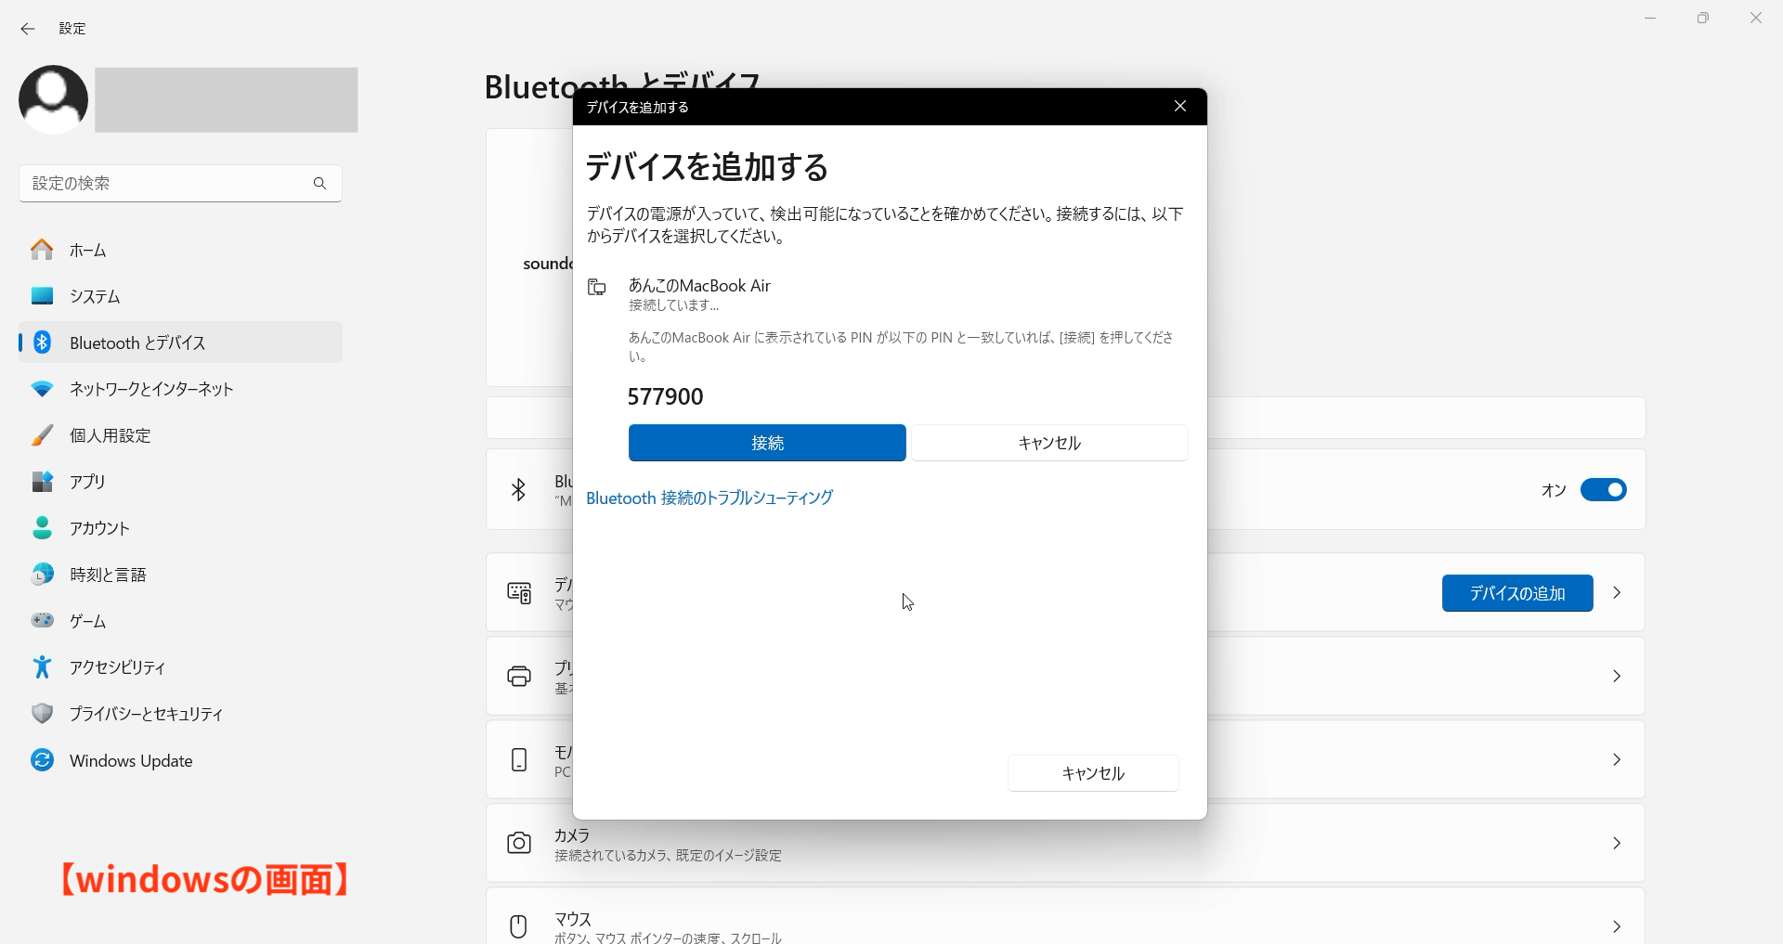
Task: Click the デバイスの追加 button
Action: pyautogui.click(x=1517, y=593)
